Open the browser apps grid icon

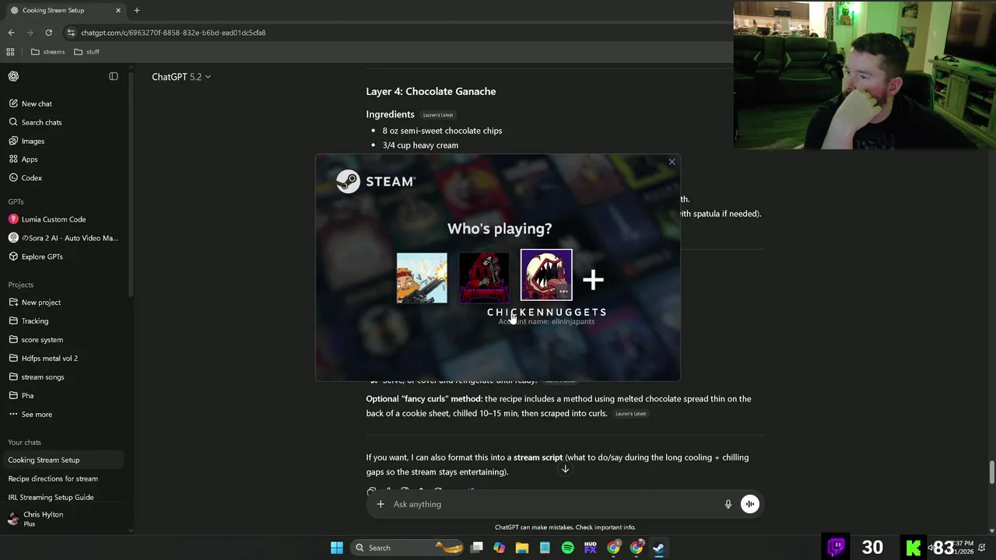coord(10,52)
